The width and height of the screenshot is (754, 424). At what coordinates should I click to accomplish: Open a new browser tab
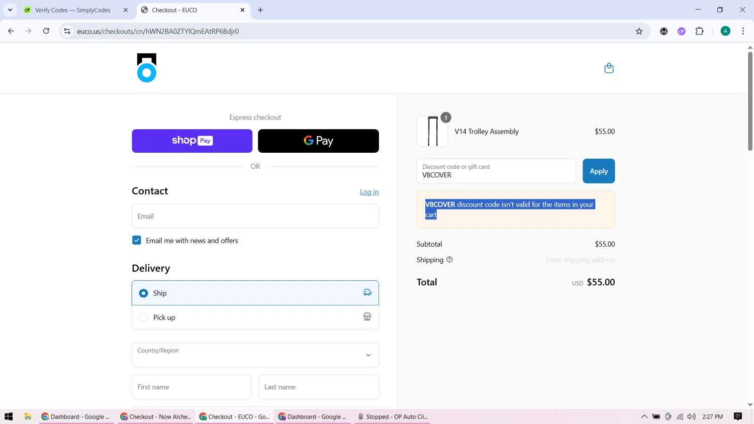point(260,10)
